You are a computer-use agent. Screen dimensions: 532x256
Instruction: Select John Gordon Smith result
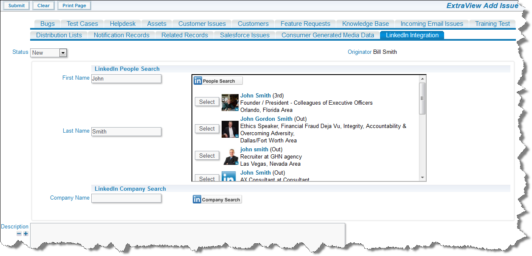(207, 128)
